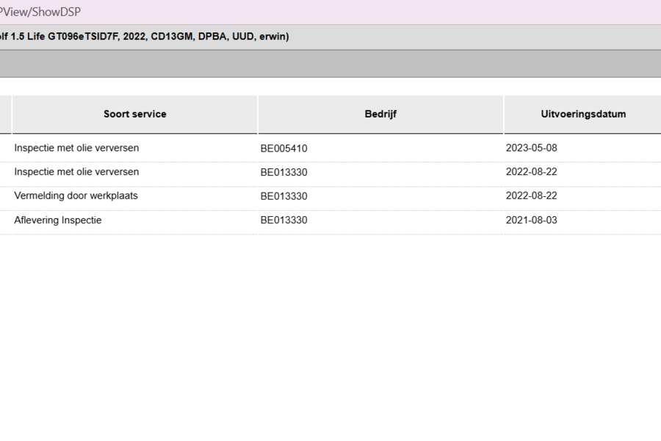This screenshot has height=441, width=661.
Task: Click the 2022-08-22 date of Inspectie met olie verversen
Action: click(531, 172)
